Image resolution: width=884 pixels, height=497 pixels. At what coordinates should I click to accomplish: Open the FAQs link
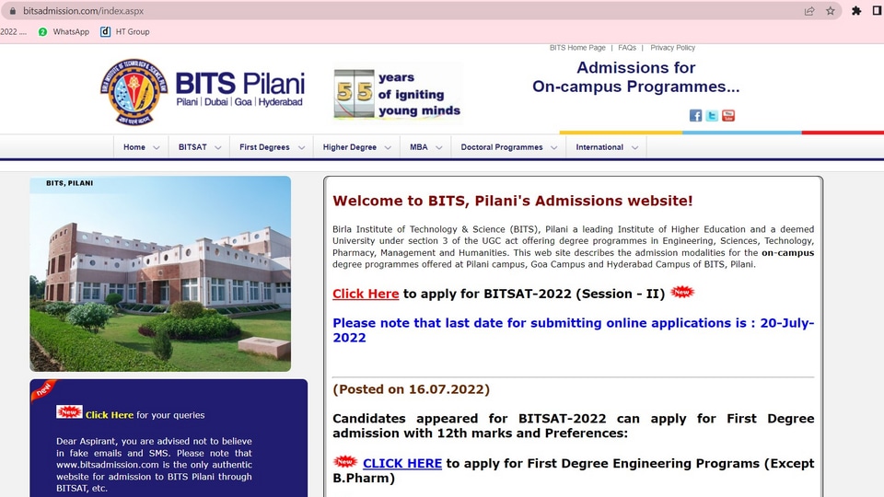[x=627, y=48]
